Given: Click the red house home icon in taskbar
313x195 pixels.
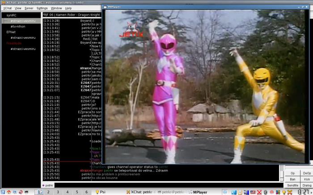Looking at the screenshot, I should coord(9,192).
